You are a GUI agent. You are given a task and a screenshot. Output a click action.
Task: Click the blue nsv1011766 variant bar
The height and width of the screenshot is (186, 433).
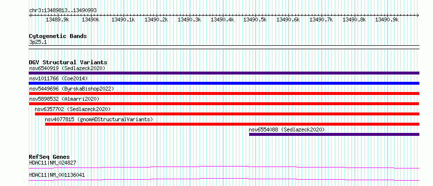(x=224, y=83)
